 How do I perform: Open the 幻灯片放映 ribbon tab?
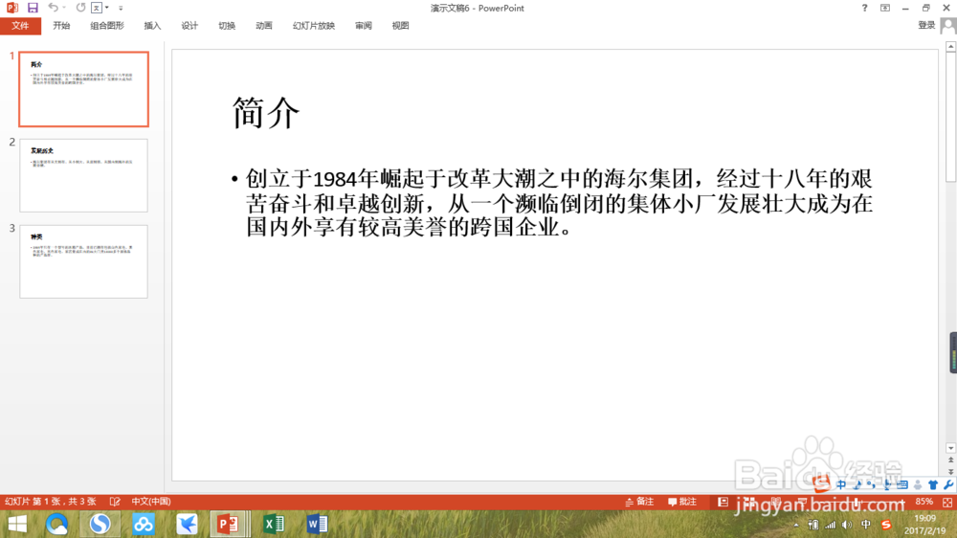coord(314,26)
